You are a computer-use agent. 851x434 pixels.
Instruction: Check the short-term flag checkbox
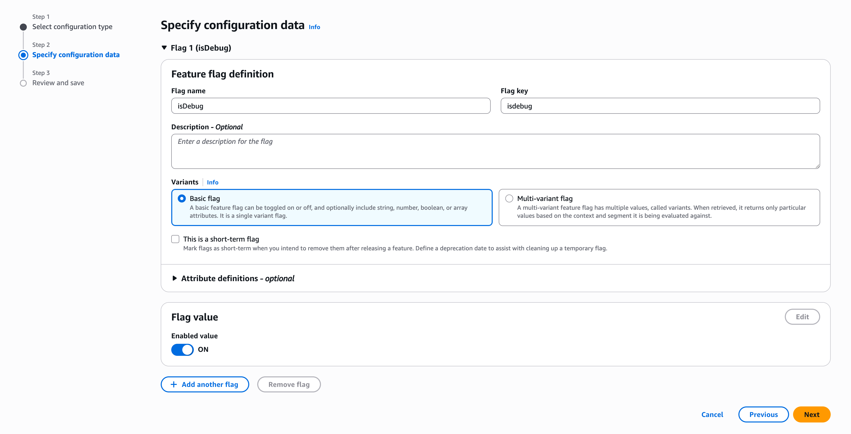[x=176, y=239]
